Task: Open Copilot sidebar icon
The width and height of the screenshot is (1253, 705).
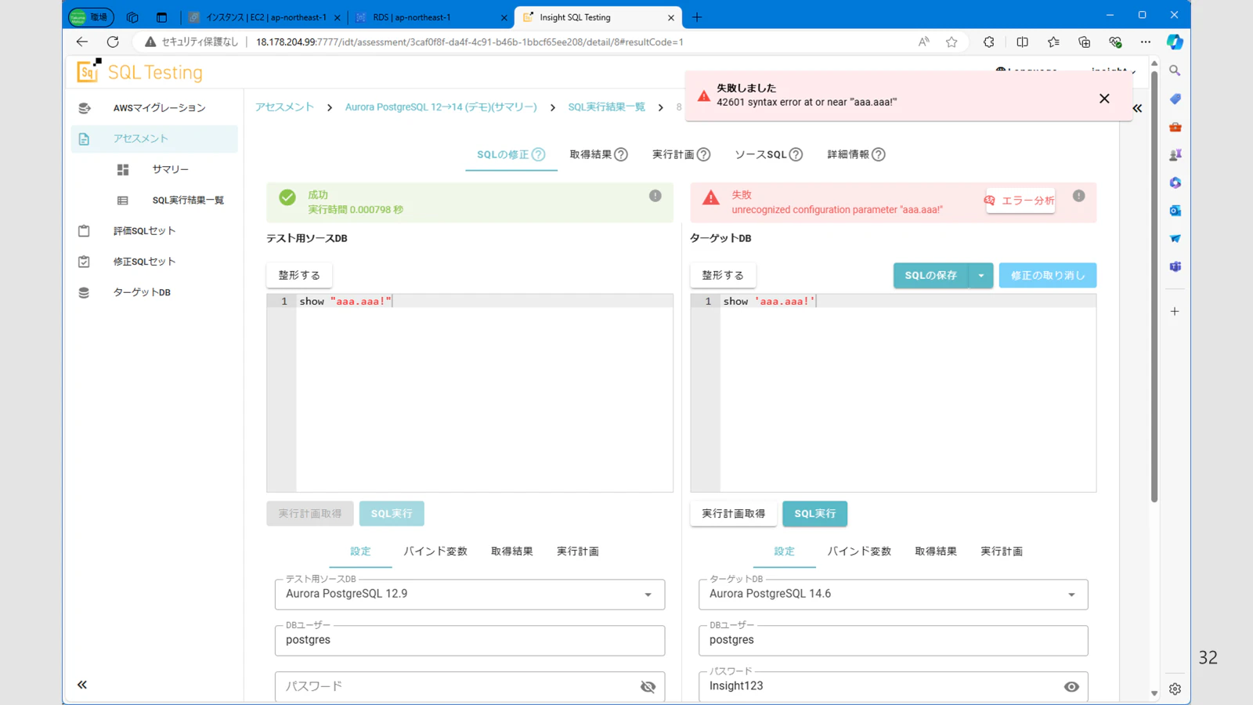Action: click(x=1175, y=42)
